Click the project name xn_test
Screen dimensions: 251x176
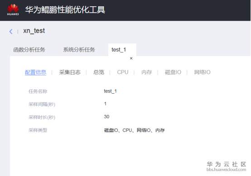(x=34, y=31)
